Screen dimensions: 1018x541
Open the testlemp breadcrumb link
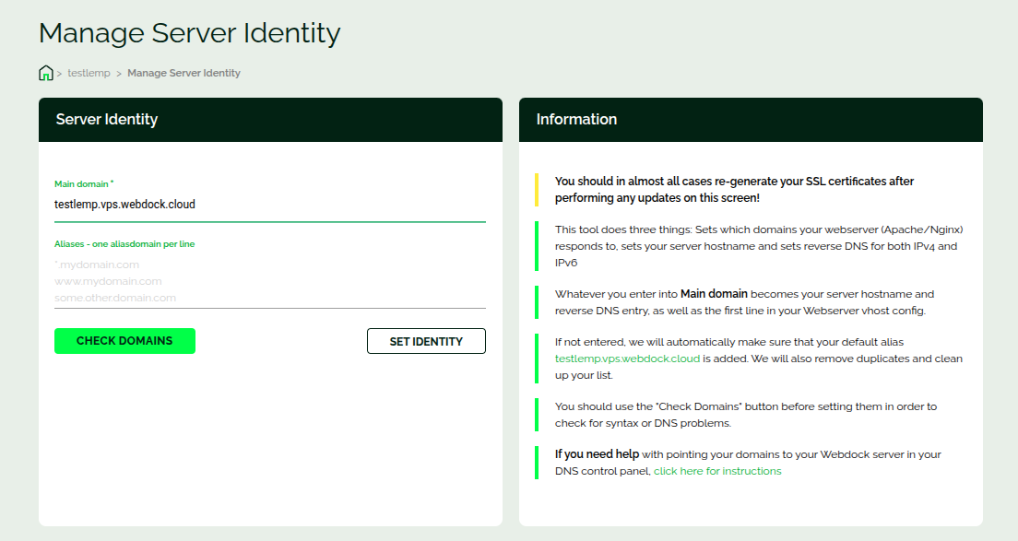tap(89, 73)
